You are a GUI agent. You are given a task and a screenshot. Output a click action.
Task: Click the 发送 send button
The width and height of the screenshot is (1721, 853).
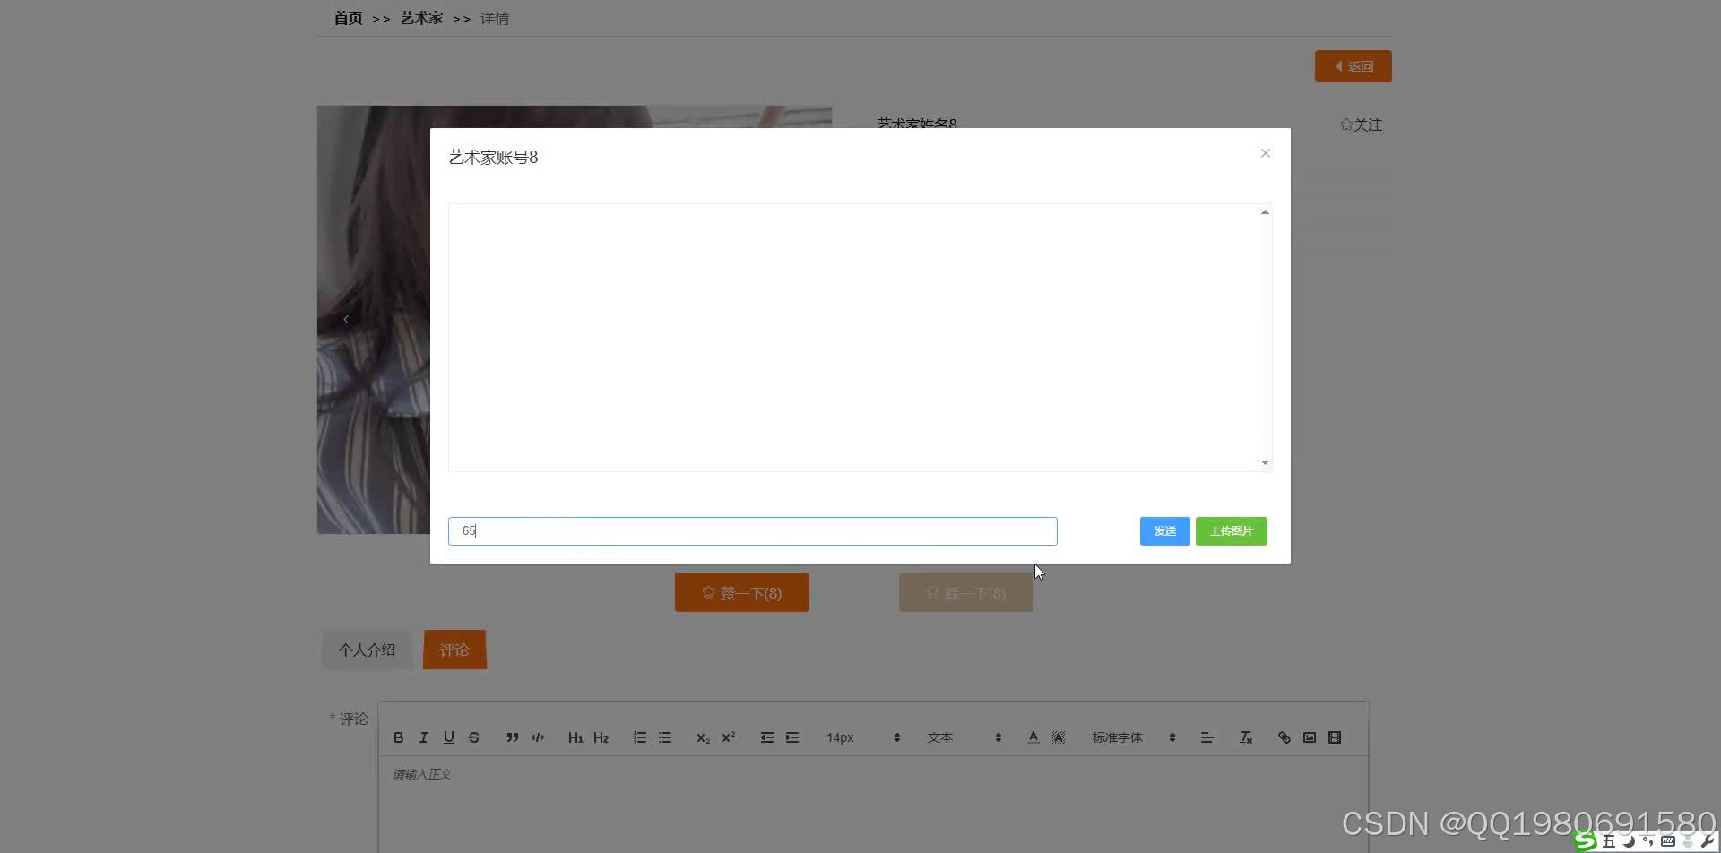coord(1164,531)
